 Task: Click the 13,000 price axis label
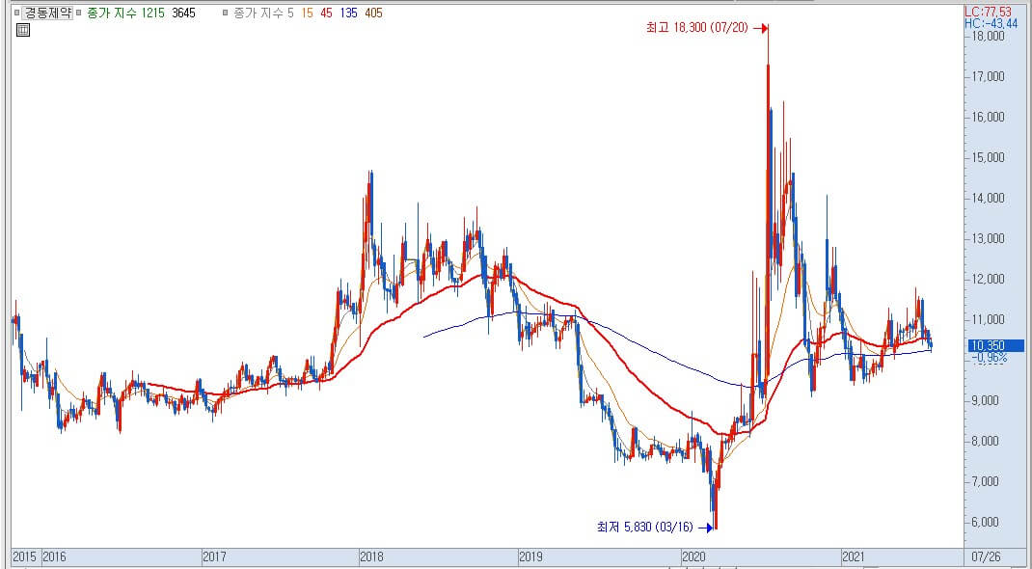989,238
